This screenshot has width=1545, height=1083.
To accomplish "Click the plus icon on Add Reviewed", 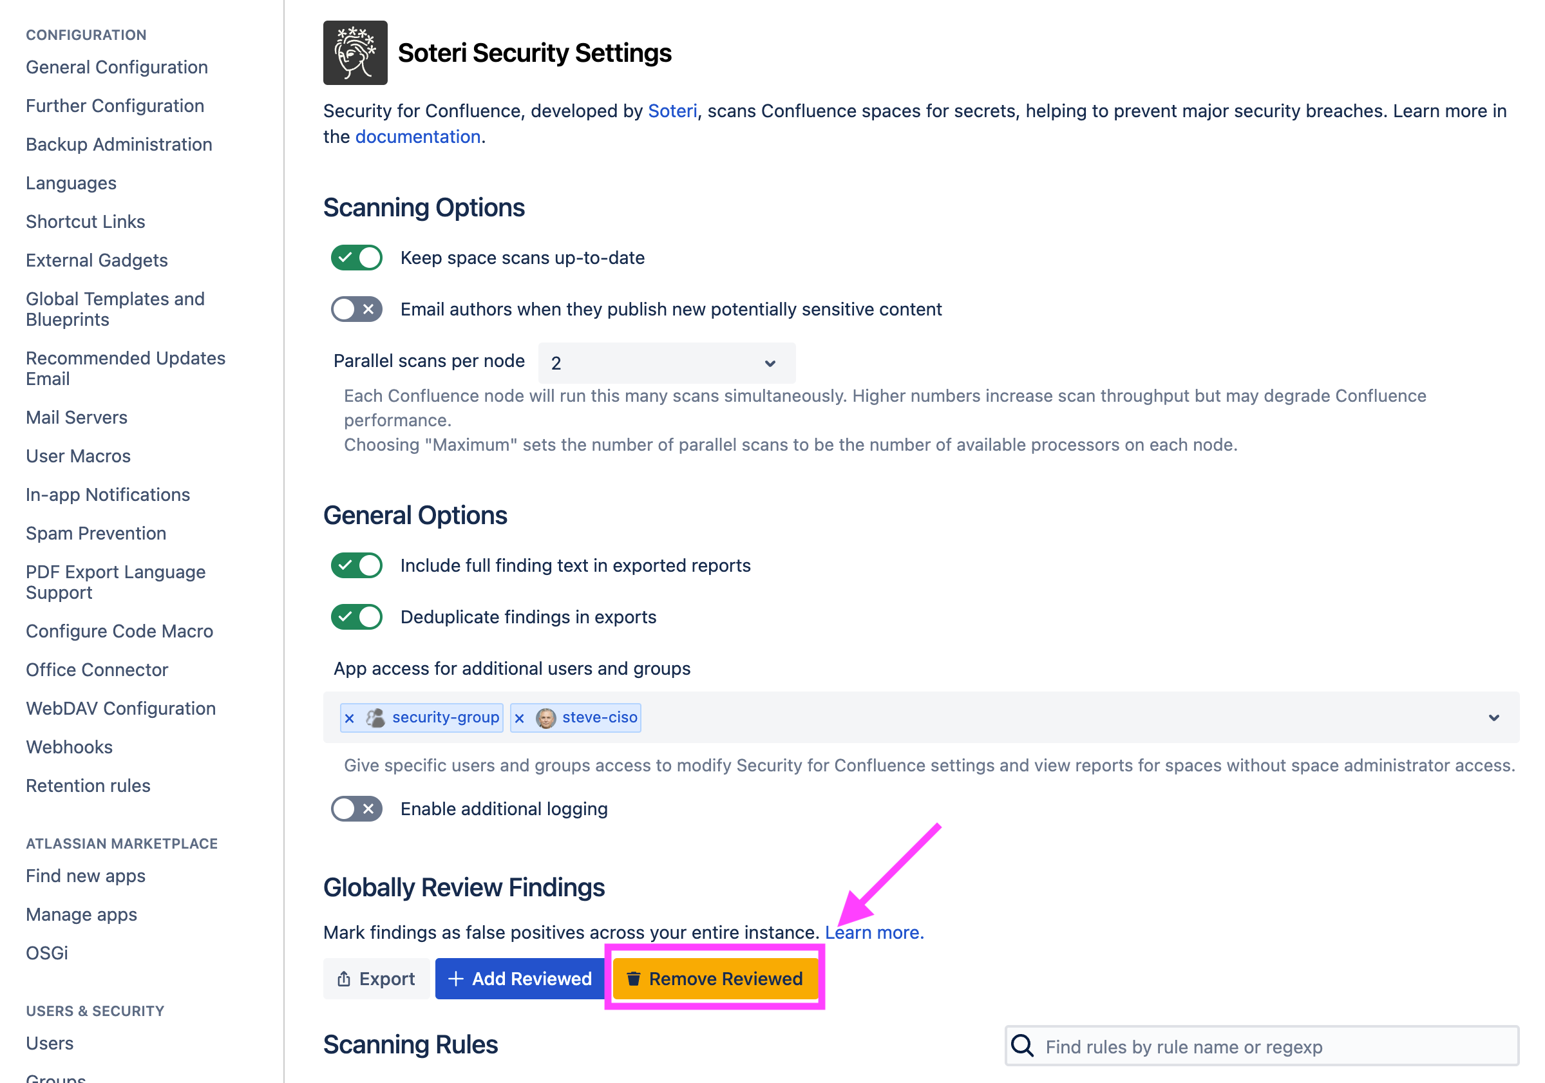I will 457,979.
